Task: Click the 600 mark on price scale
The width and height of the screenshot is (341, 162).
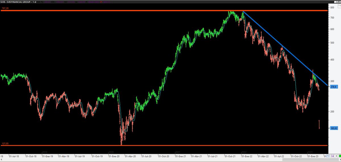Action: point(332,29)
